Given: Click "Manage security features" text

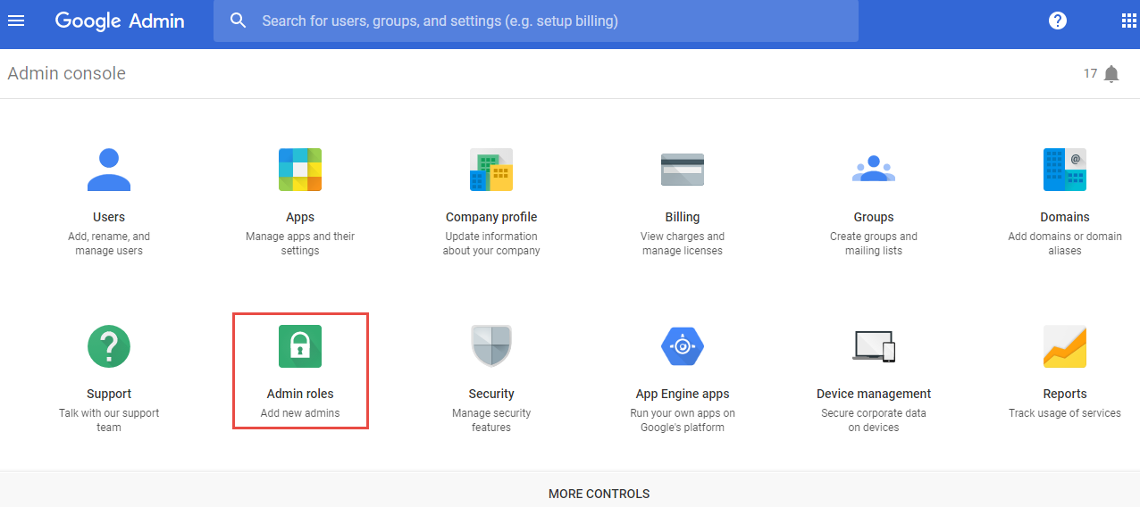Looking at the screenshot, I should (x=491, y=420).
